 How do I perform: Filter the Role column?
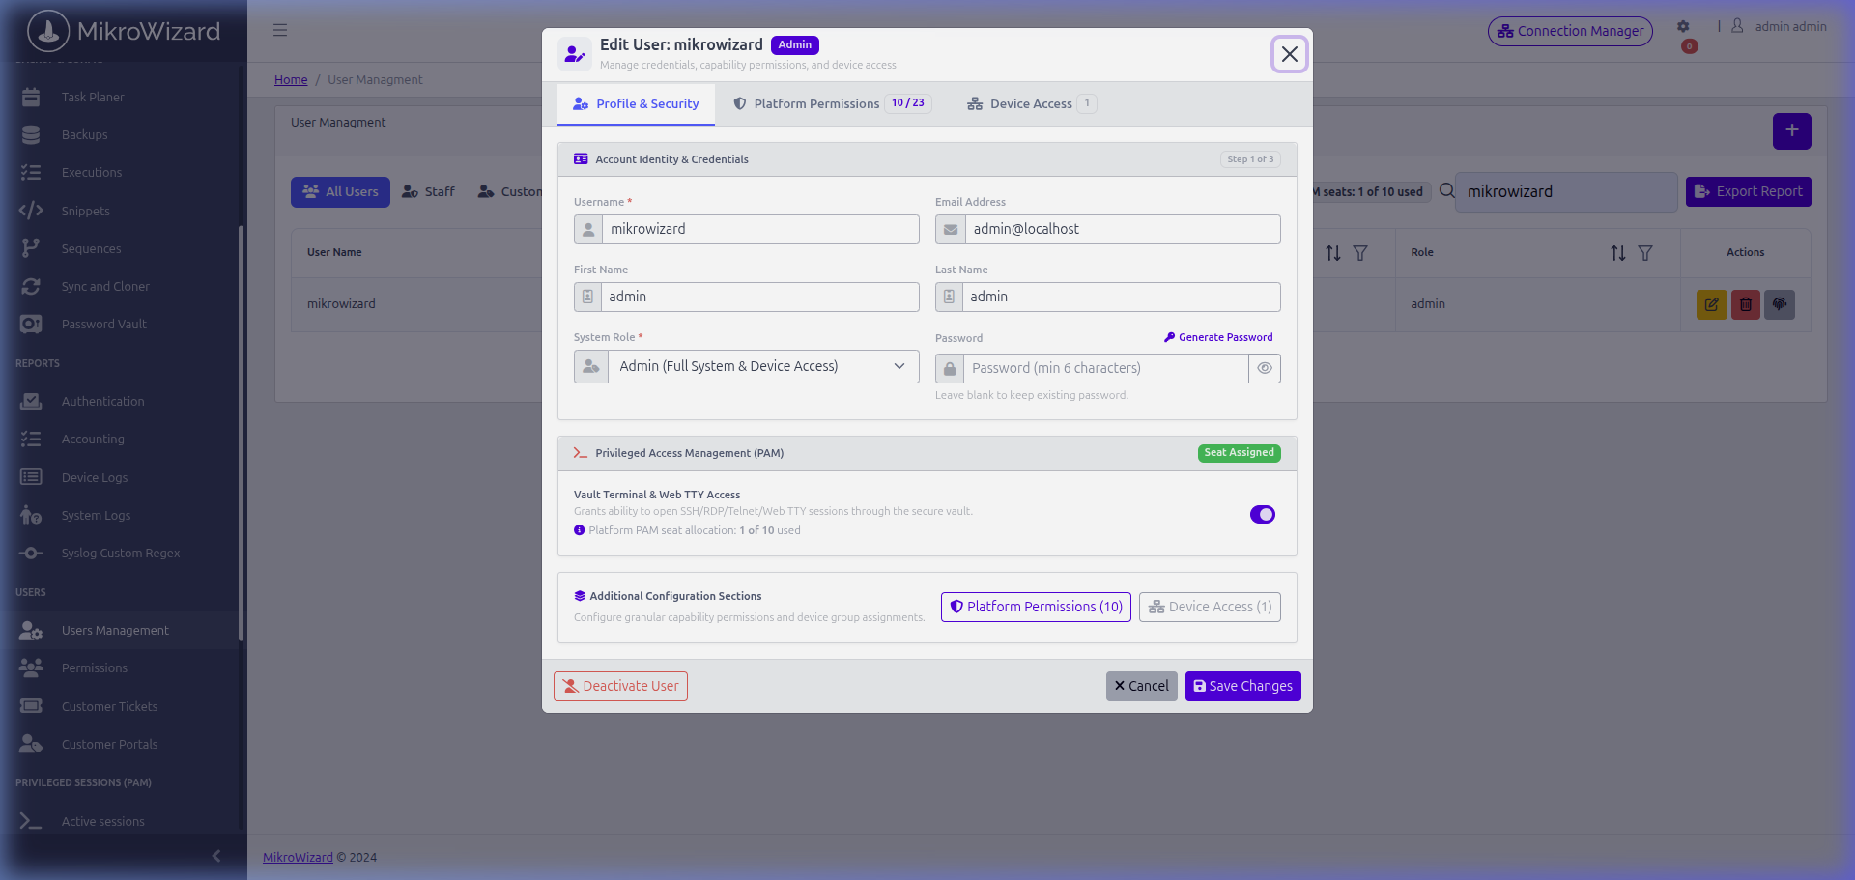pos(1645,253)
